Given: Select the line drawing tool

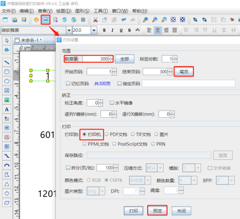Looking at the screenshot, I should [x=7, y=62].
